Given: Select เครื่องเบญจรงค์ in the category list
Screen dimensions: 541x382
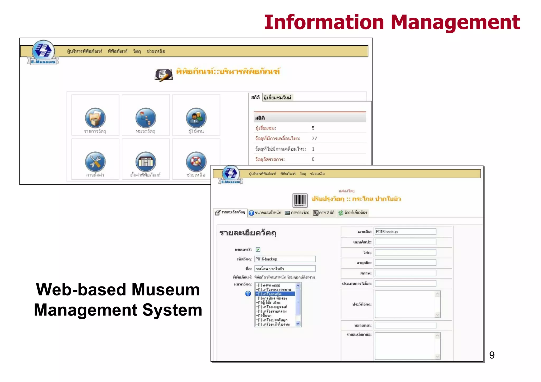Looking at the screenshot, I should [x=275, y=307].
